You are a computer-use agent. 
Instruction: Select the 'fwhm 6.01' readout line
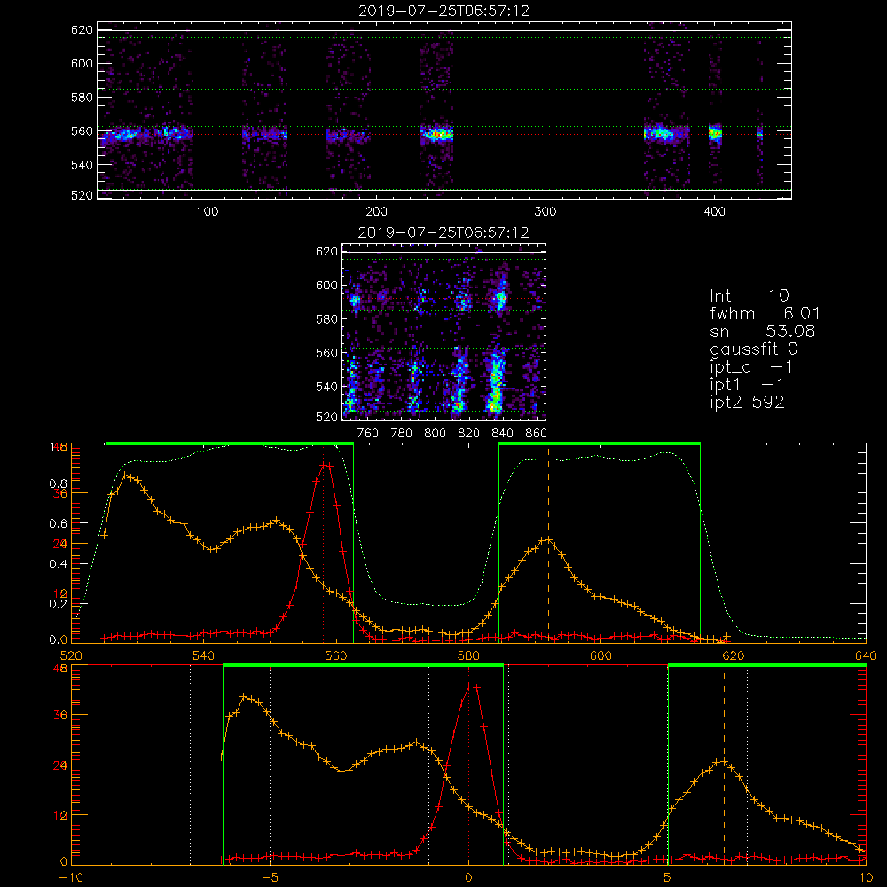click(x=765, y=313)
